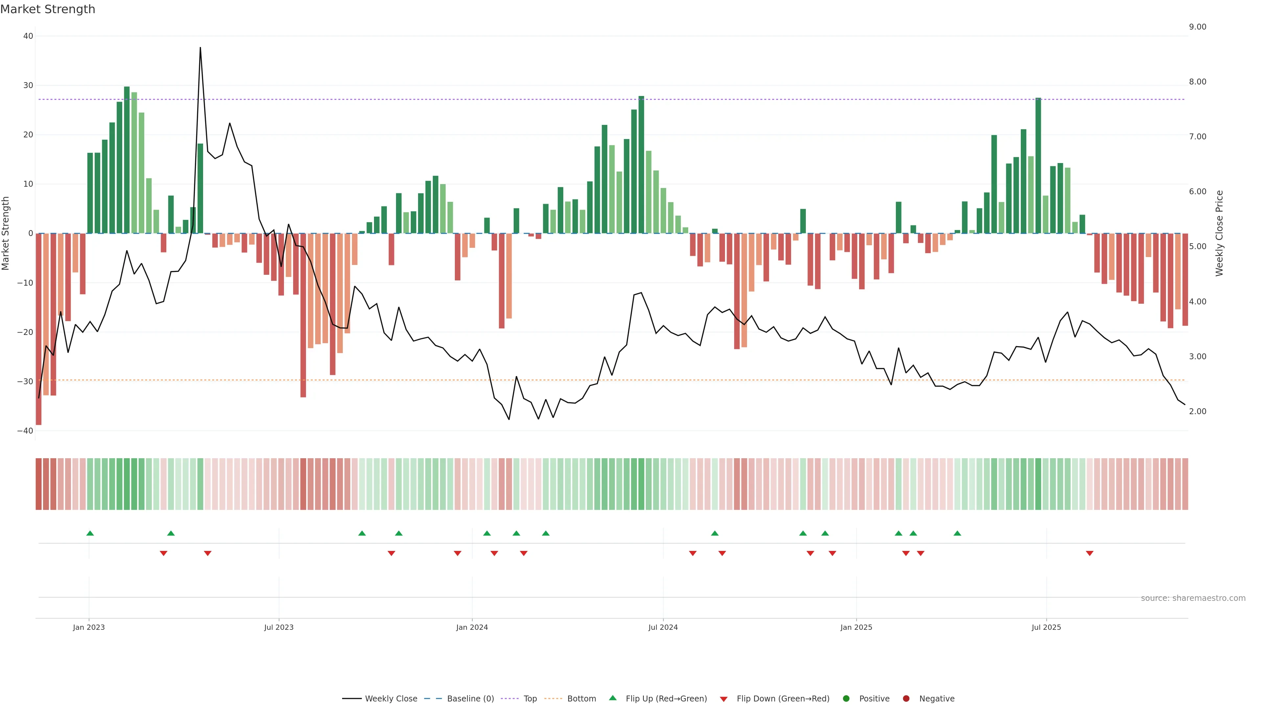Screen dimensions: 1262x710
Task: Toggle the Weekly Close legend line icon
Action: [x=352, y=699]
